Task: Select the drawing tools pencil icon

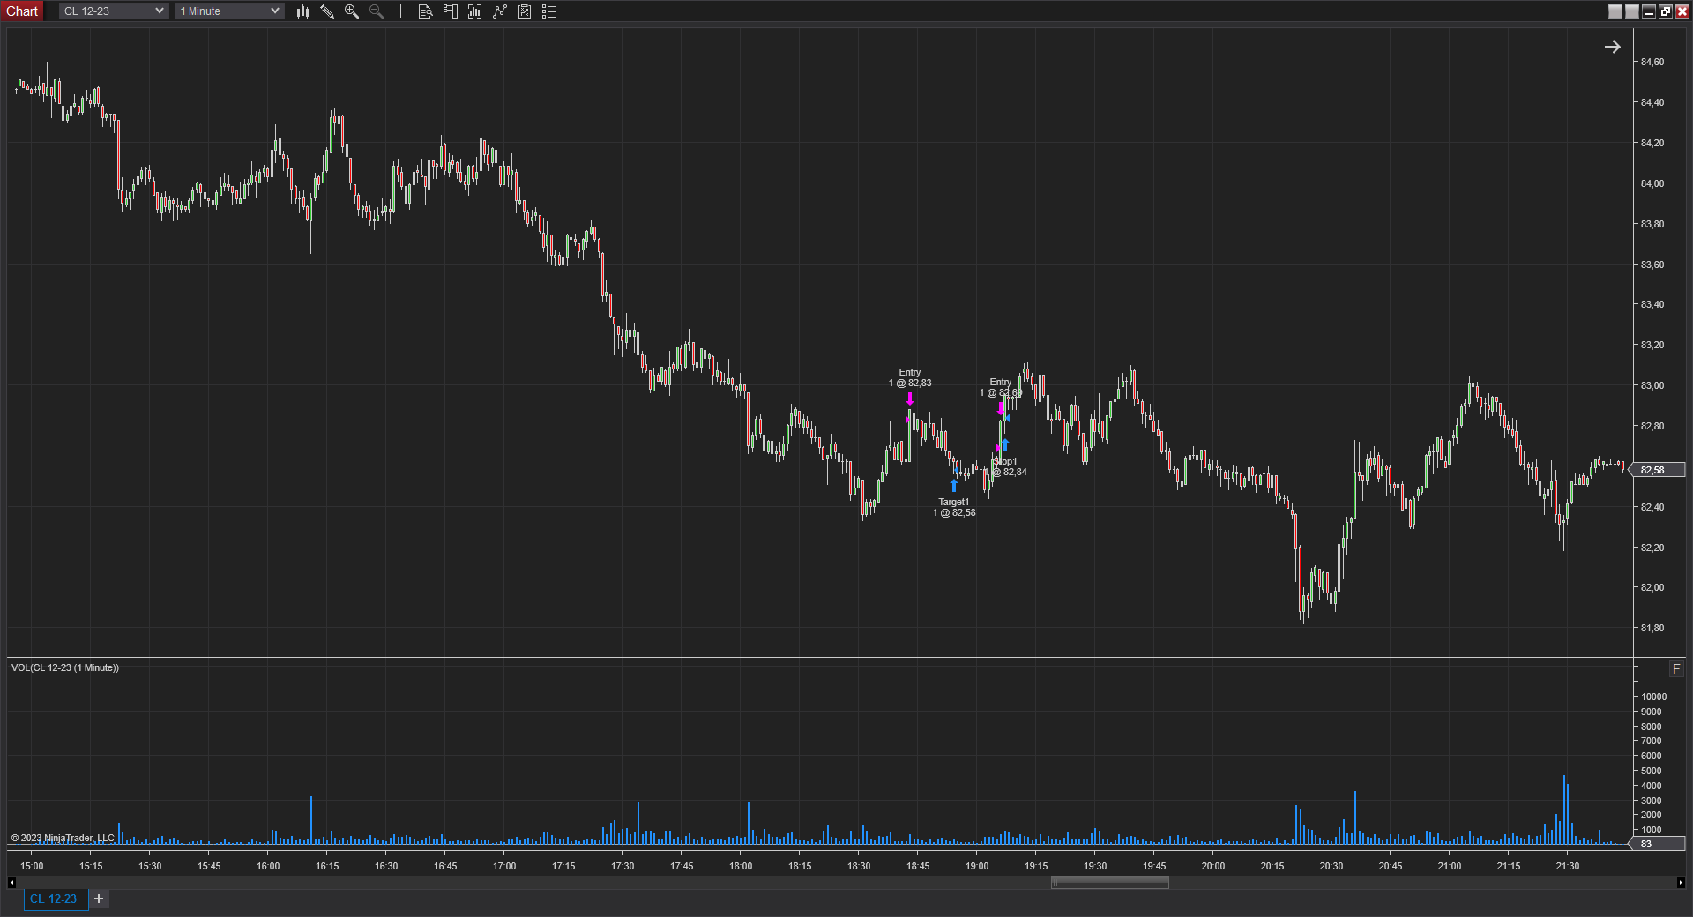Action: (x=327, y=11)
